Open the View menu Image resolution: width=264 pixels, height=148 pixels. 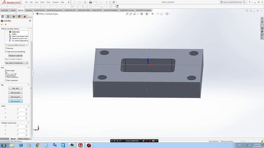point(36,2)
